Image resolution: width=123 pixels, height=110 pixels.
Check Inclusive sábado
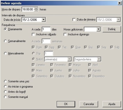[x=33, y=34]
